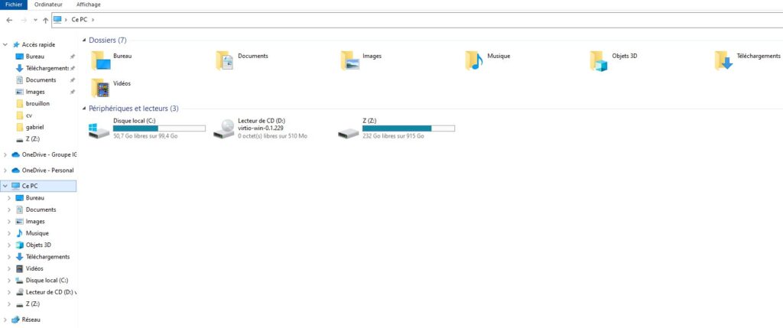Open recent locations dropdown arrow

pos(35,20)
